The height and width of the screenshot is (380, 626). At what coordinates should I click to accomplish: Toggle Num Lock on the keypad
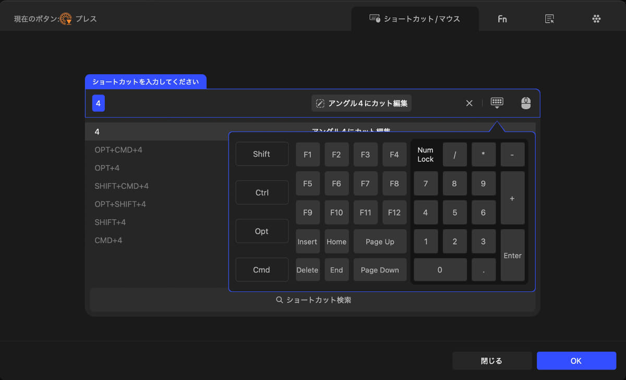(426, 155)
